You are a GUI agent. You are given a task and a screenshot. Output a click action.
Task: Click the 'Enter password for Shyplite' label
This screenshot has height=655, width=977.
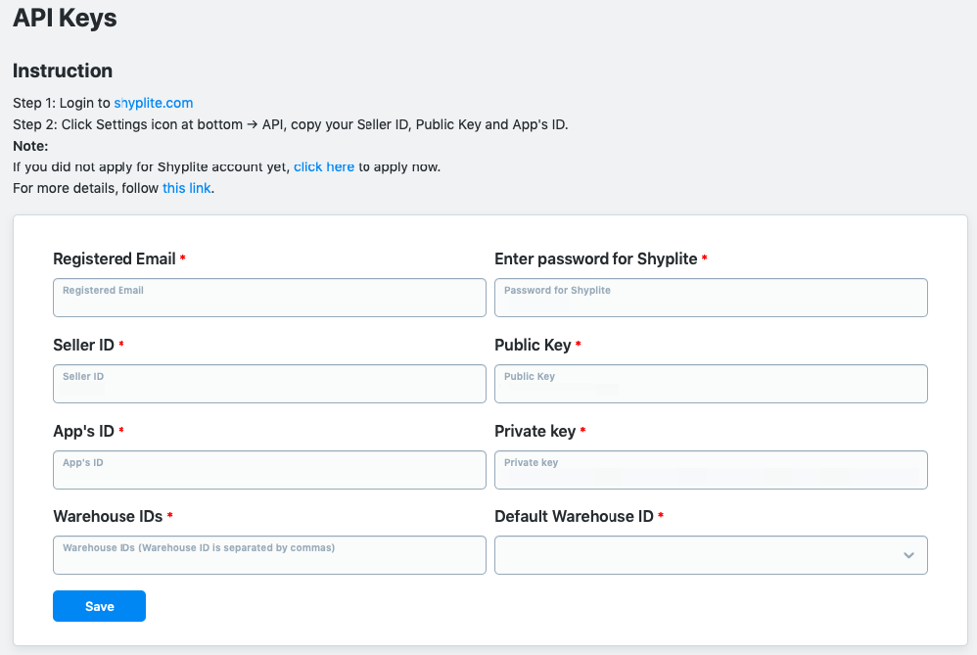(x=595, y=259)
